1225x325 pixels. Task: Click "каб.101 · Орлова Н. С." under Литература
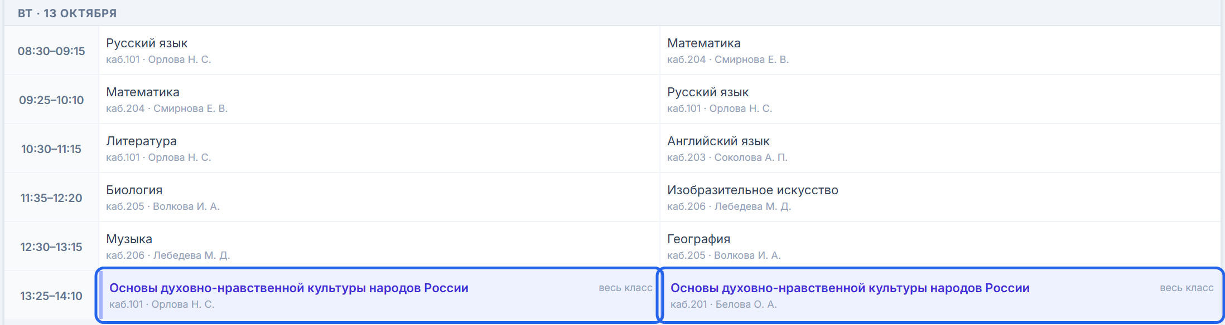(x=158, y=157)
